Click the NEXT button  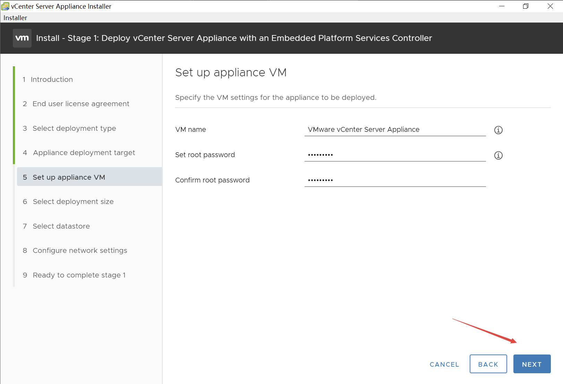pos(532,364)
